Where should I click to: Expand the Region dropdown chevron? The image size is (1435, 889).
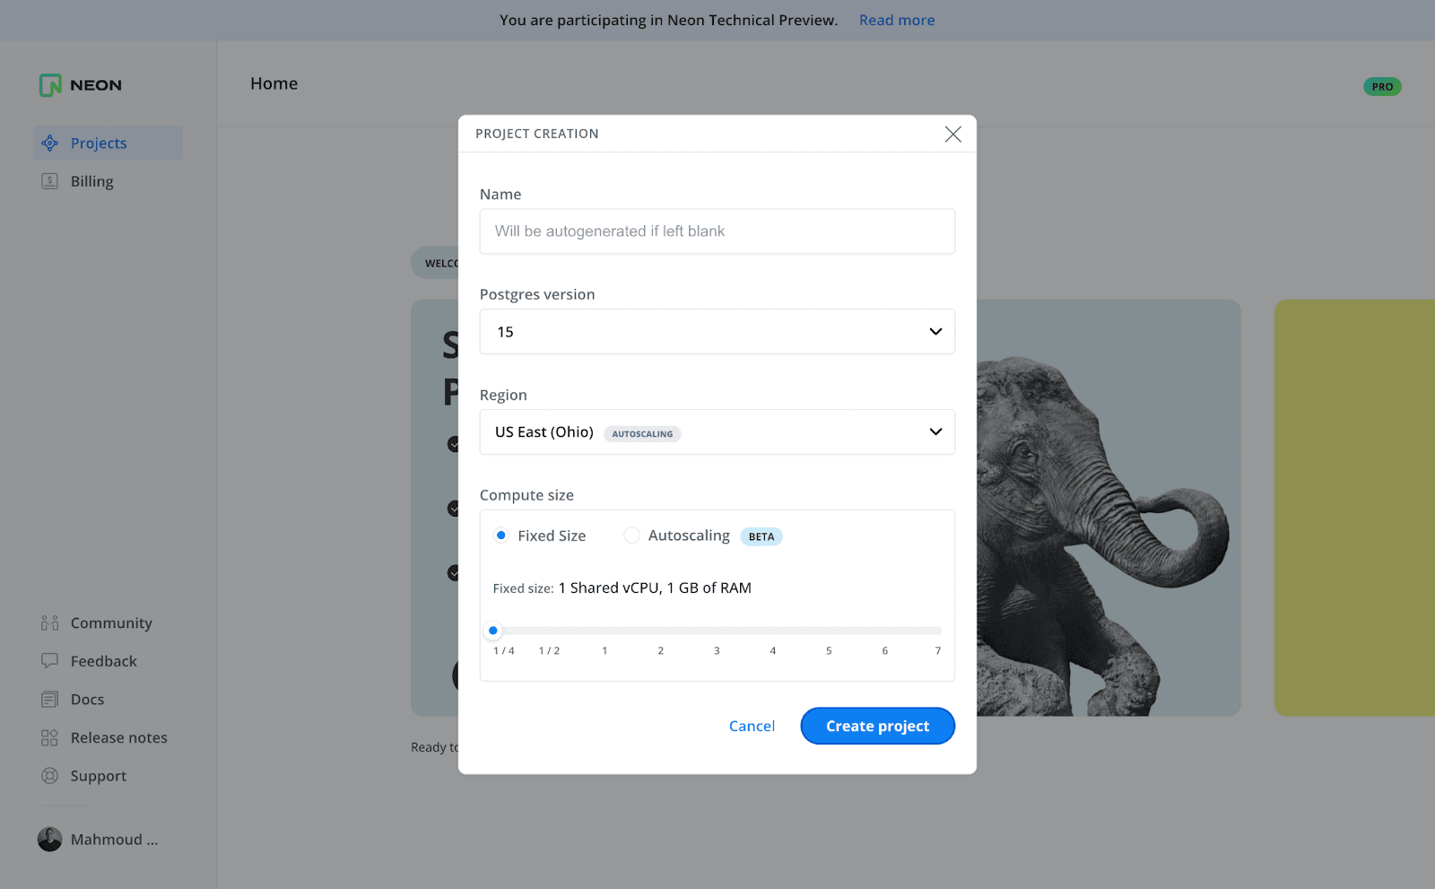pyautogui.click(x=935, y=432)
